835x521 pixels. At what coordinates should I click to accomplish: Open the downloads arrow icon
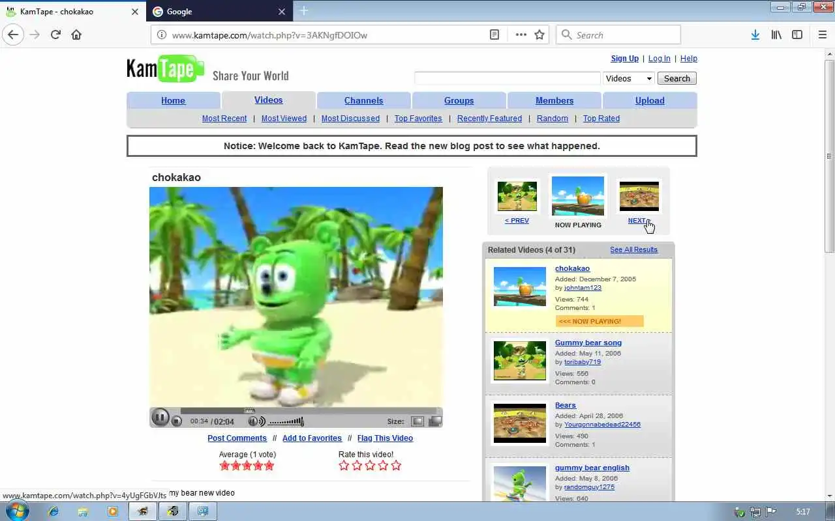[755, 35]
